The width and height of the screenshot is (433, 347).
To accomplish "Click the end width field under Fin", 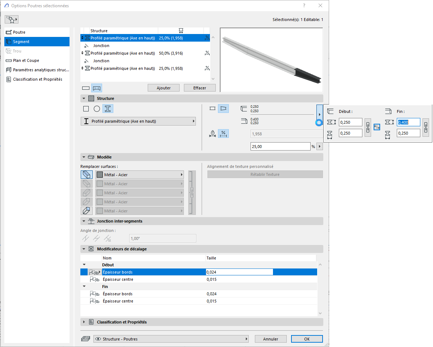I will 408,133.
